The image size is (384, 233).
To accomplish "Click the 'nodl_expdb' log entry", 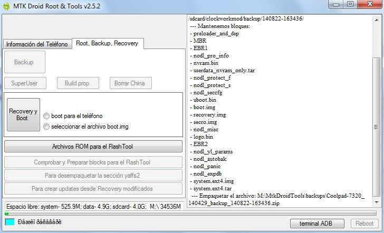I will [x=206, y=174].
